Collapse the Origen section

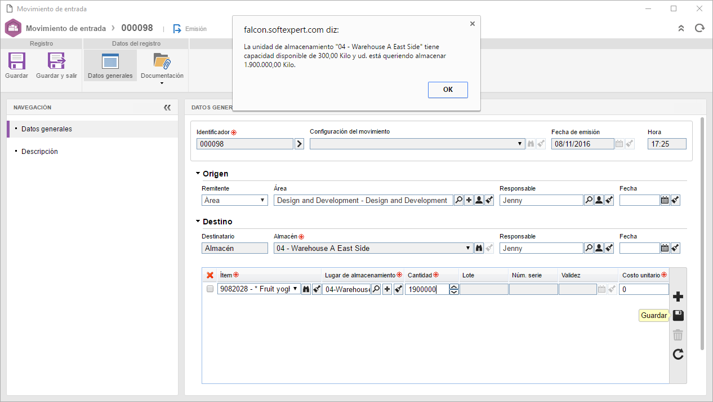tap(198, 174)
